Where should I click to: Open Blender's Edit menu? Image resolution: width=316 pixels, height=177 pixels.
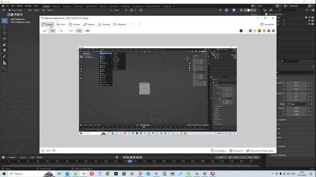pyautogui.click(x=13, y=6)
